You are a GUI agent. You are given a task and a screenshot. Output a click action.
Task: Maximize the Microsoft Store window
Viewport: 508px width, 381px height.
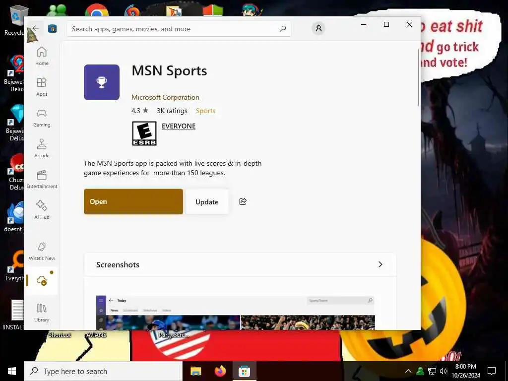[x=386, y=25]
